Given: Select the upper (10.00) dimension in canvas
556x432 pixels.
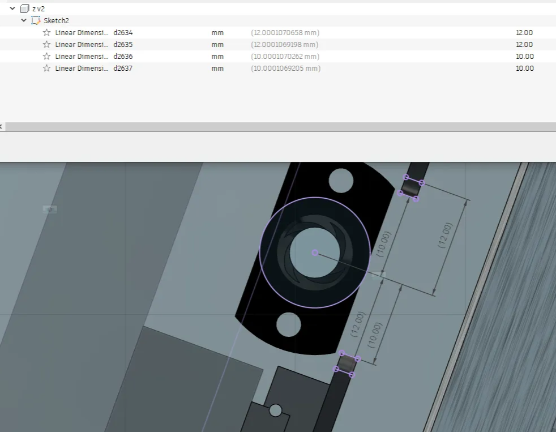Looking at the screenshot, I should [x=384, y=244].
